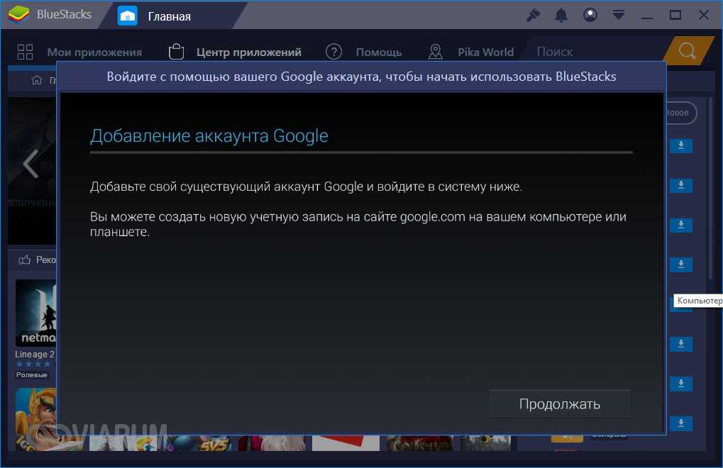Open the Помощь help section
Image resolution: width=723 pixels, height=468 pixels.
pyautogui.click(x=364, y=52)
